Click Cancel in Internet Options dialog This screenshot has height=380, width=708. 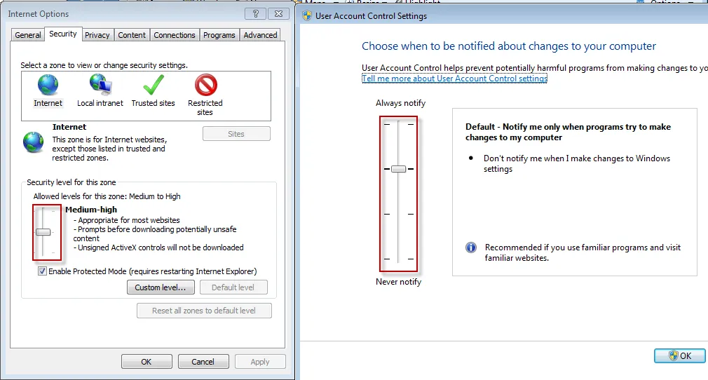(x=203, y=362)
